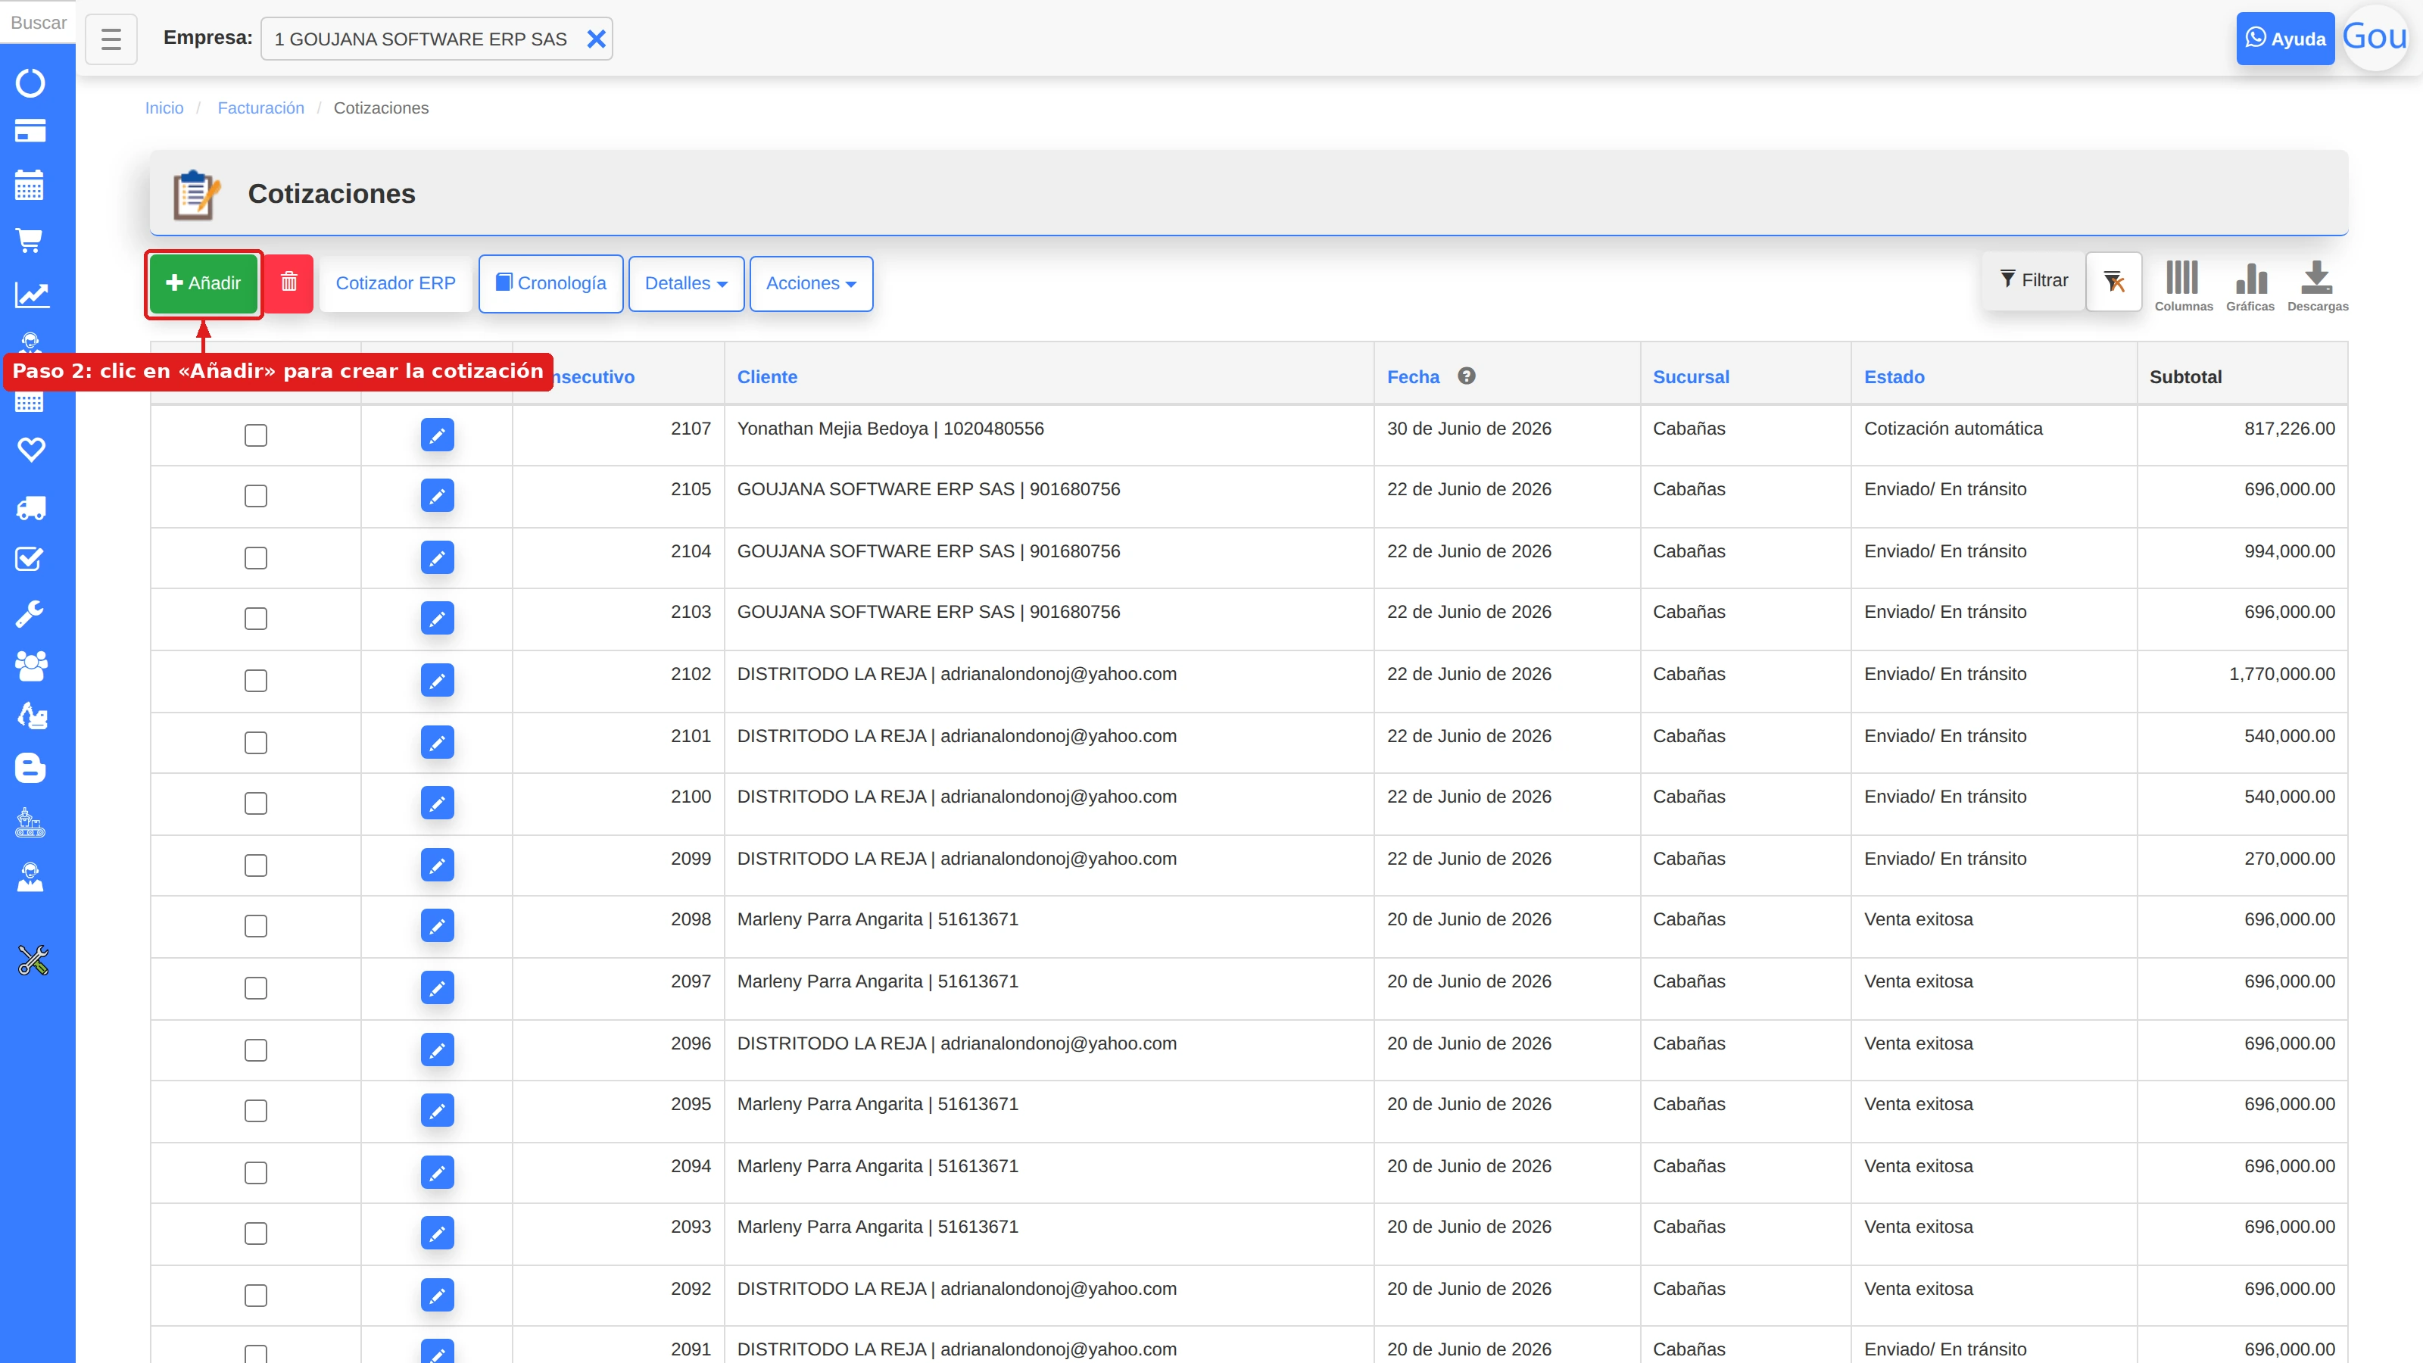Viewport: 2423px width, 1363px height.
Task: Expand the Acciones dropdown
Action: [x=811, y=283]
